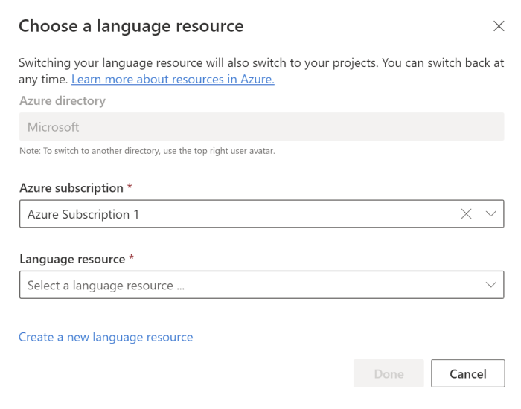Click the 'Azure directory' field label
Viewport: 521px width, 409px height.
pyautogui.click(x=63, y=100)
